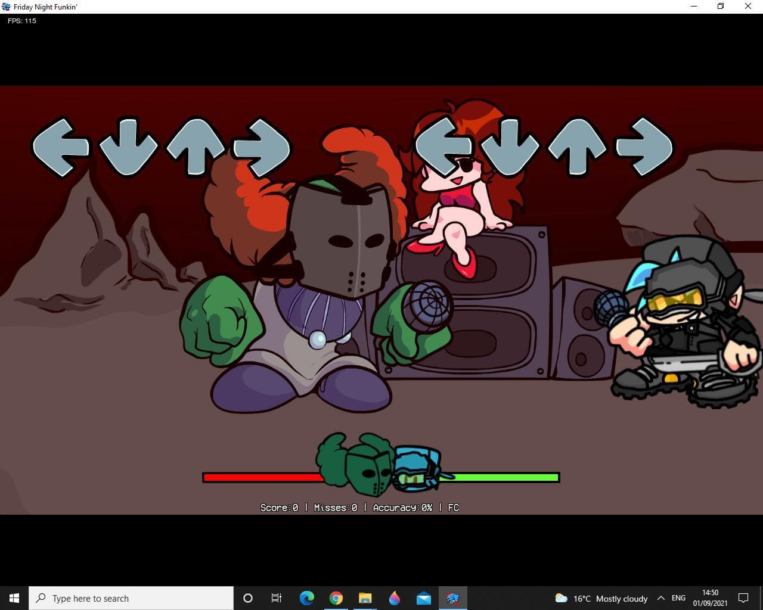Click the Friday Night Funkin' title bar icon

(x=7, y=7)
